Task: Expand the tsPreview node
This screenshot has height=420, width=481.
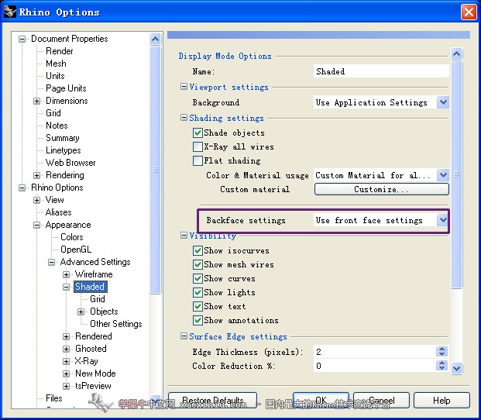Action: pos(66,386)
